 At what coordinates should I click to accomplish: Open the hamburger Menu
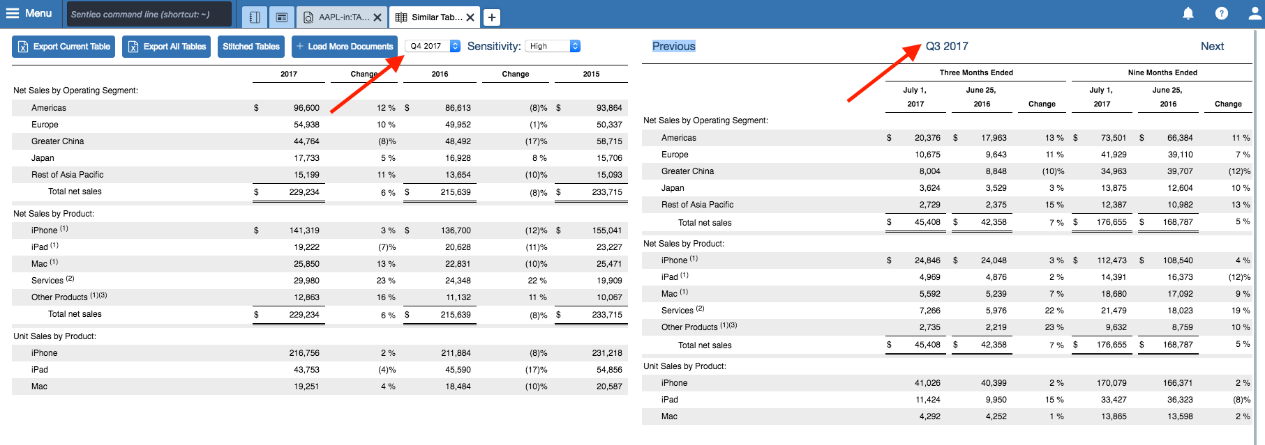point(29,13)
